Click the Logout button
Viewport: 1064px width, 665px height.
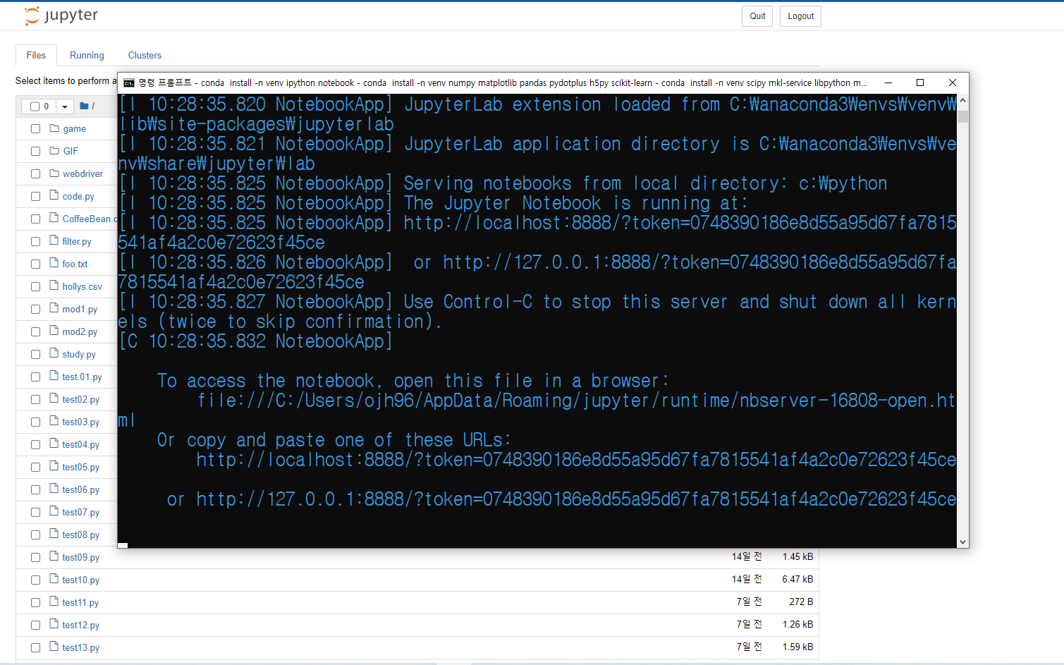pos(800,16)
